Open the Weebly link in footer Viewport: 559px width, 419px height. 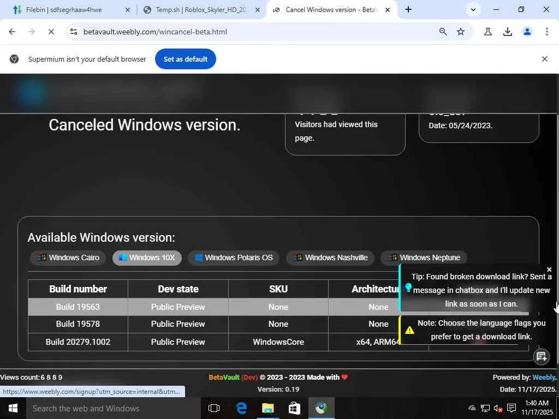click(x=544, y=377)
